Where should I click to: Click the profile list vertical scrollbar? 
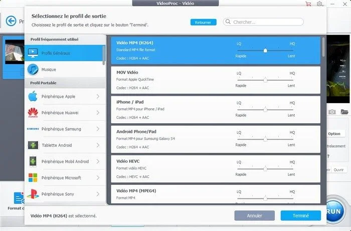click(323, 47)
